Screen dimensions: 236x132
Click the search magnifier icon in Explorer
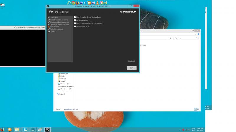pos(196,38)
